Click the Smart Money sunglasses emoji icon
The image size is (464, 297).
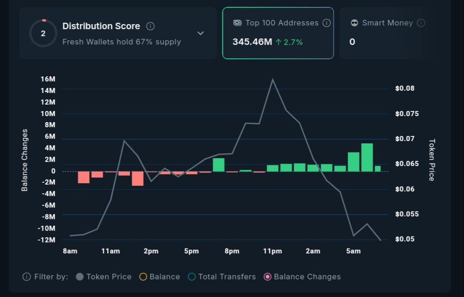point(355,23)
